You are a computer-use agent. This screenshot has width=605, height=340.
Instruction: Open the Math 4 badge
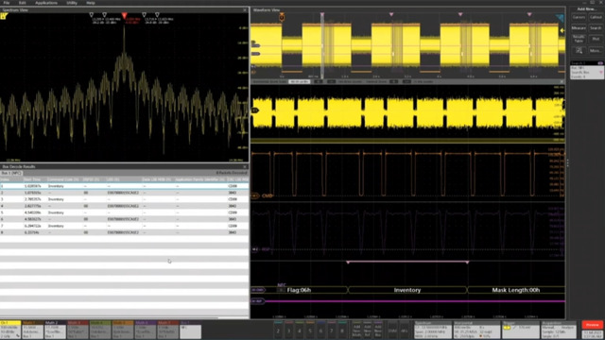tap(100, 330)
